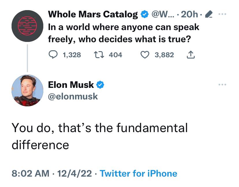The width and height of the screenshot is (239, 187).
Task: Open the @elonmusk handle link
Action: [x=73, y=96]
